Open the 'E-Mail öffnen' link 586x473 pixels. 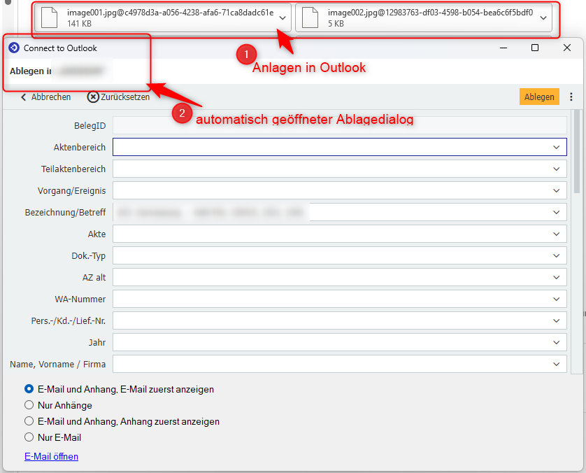51,456
